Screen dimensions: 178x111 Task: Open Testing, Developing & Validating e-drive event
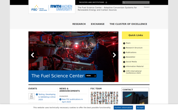coord(47,97)
